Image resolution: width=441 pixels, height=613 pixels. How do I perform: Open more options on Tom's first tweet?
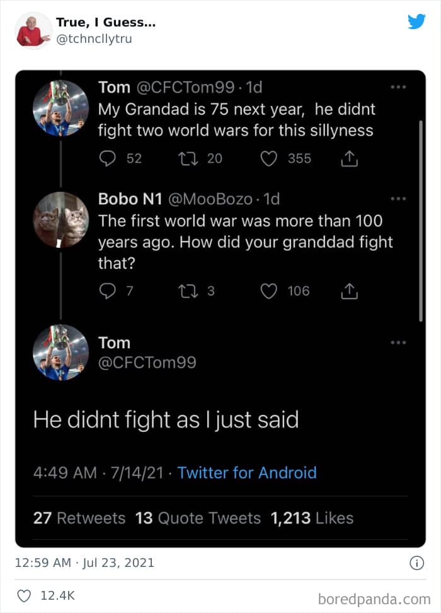398,88
